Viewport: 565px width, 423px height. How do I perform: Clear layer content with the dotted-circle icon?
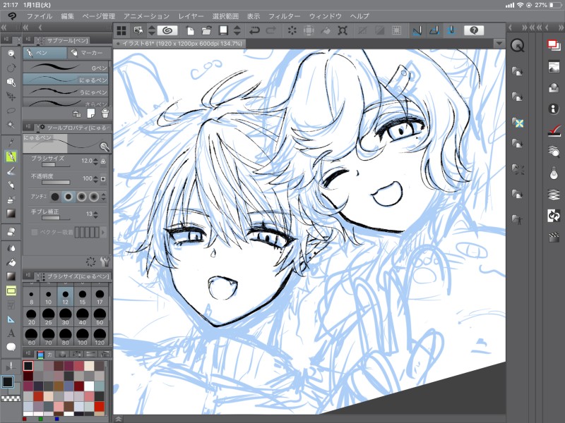(292, 30)
